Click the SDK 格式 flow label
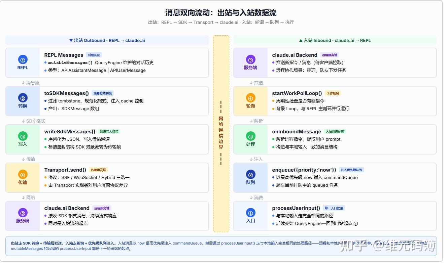This screenshot has height=264, width=447. tap(33, 121)
